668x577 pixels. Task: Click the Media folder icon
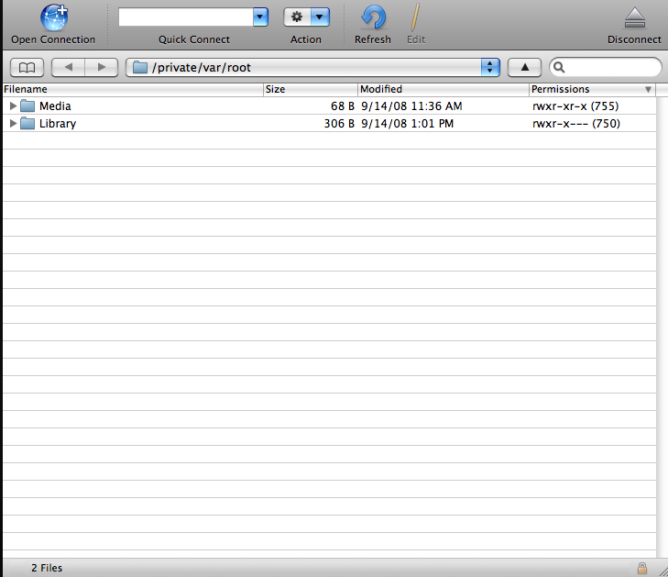[x=27, y=105]
